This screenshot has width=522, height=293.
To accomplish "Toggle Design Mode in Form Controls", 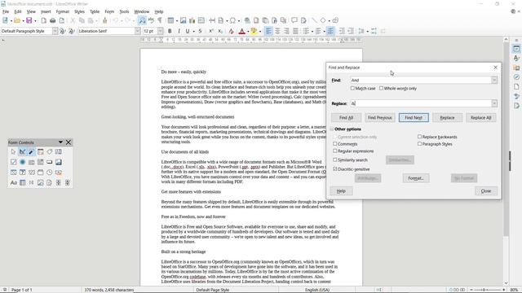I will tap(22, 152).
